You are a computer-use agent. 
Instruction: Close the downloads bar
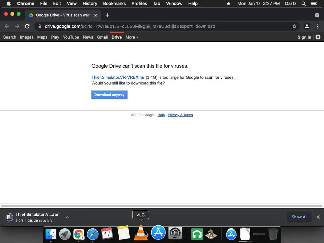[x=318, y=217]
